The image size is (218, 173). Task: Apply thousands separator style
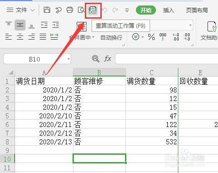pyautogui.click(x=163, y=37)
